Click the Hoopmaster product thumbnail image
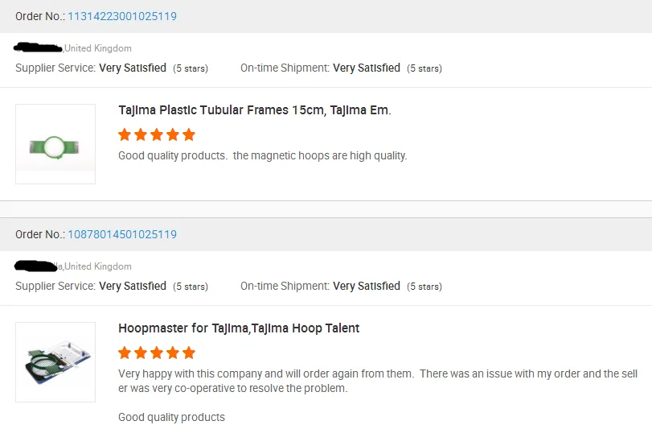Viewport: 652px width, 425px height. point(55,362)
